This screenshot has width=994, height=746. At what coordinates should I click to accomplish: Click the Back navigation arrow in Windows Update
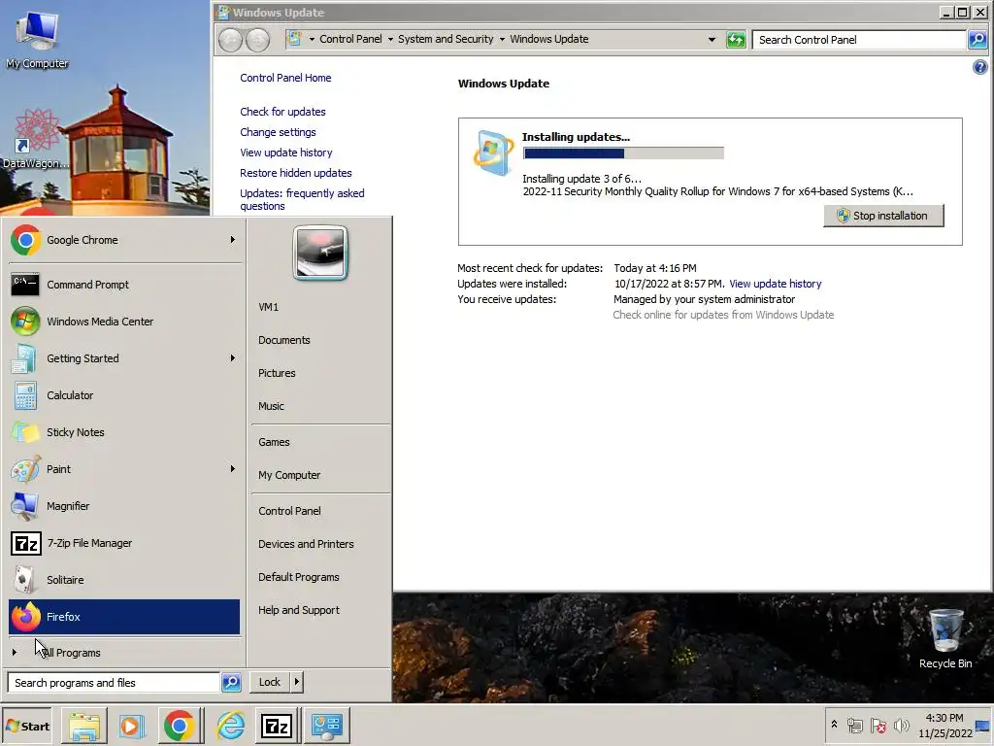tap(231, 40)
